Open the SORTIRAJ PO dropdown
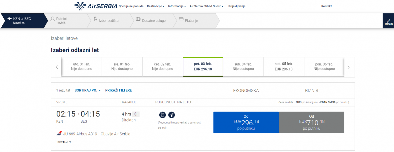 coord(88,91)
